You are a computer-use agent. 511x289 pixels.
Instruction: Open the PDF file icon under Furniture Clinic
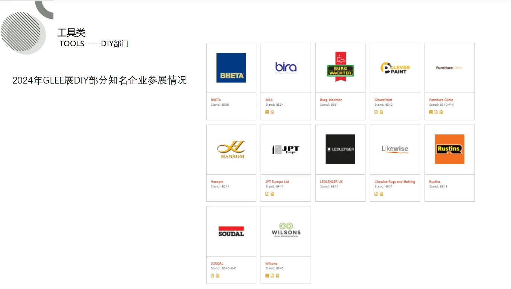[436, 112]
